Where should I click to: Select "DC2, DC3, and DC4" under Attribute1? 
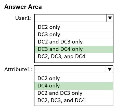click(73, 101)
